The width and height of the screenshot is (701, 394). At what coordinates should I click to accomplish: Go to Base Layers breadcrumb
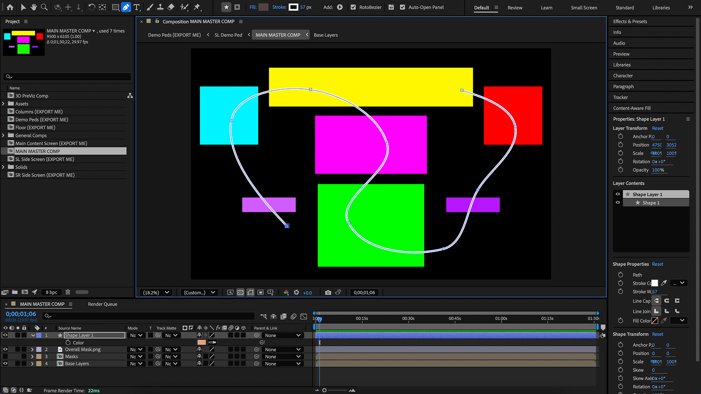coord(326,35)
